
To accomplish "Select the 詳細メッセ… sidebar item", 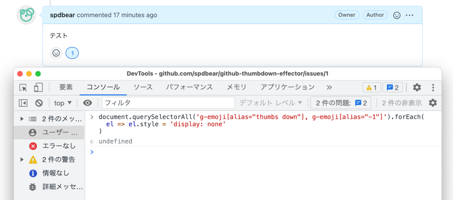I will [x=49, y=187].
